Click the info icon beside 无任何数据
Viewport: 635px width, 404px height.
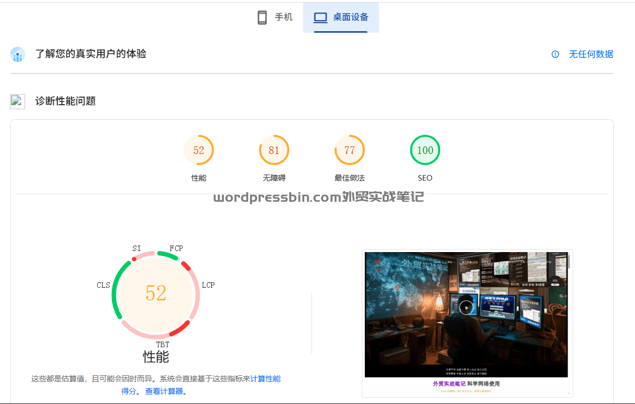555,54
